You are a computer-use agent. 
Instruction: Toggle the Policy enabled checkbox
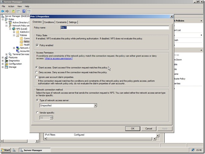click(37, 45)
